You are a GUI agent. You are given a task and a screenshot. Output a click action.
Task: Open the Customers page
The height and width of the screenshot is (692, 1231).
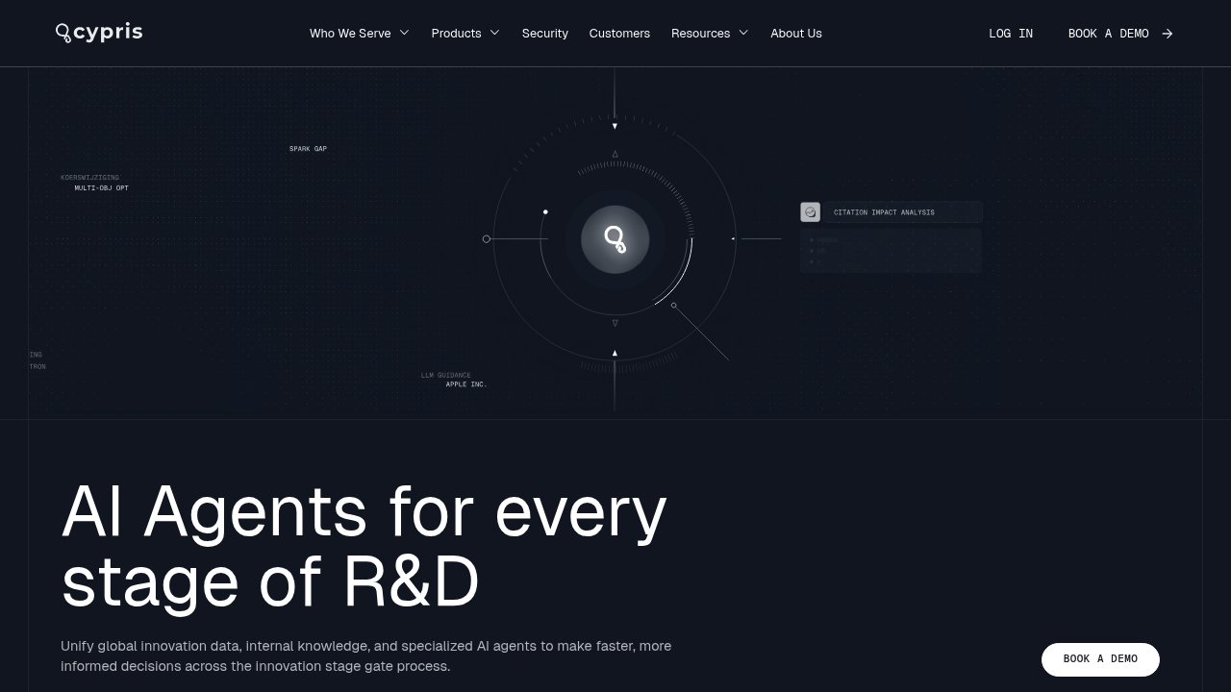pyautogui.click(x=619, y=34)
